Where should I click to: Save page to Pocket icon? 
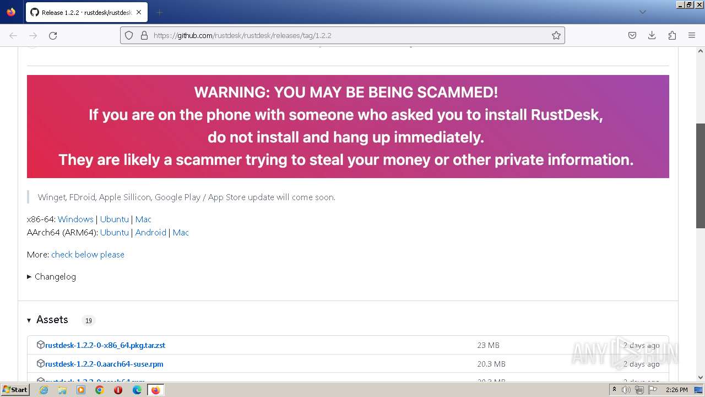coord(632,35)
